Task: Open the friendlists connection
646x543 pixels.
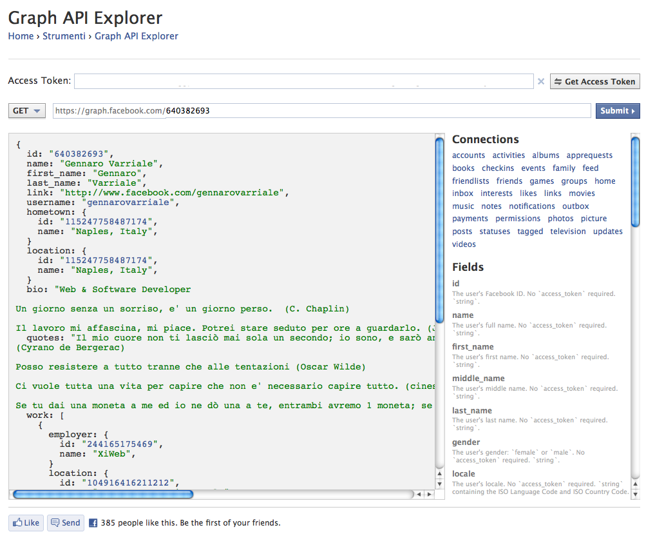Action: click(x=471, y=181)
